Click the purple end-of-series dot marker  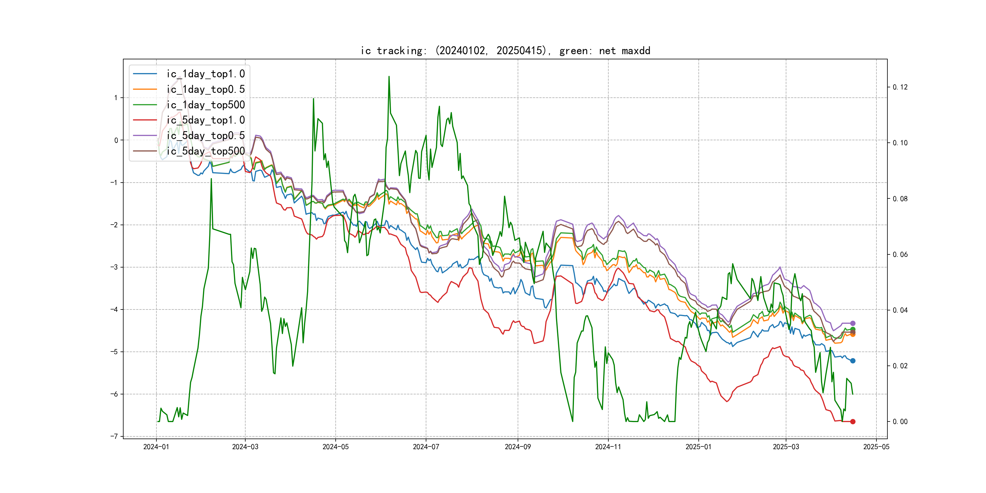pos(853,323)
